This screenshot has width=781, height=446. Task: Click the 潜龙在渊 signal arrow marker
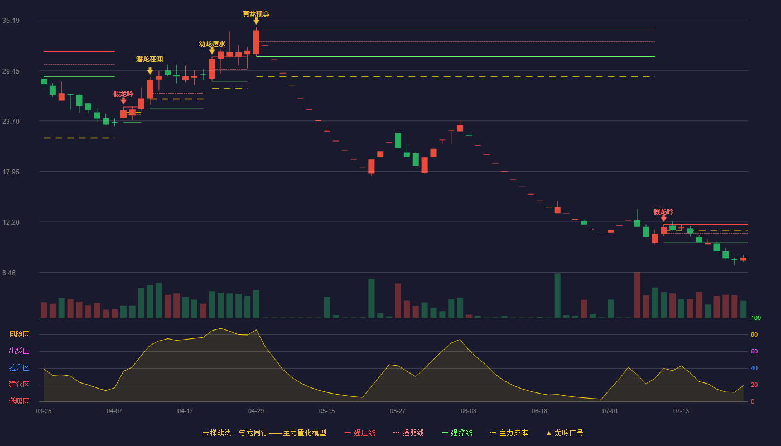pos(150,71)
